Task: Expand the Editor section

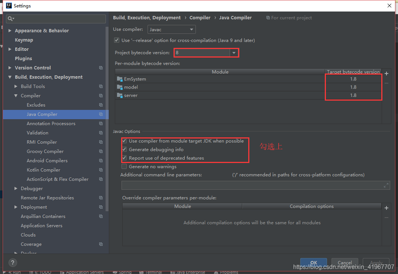Action: coord(10,49)
